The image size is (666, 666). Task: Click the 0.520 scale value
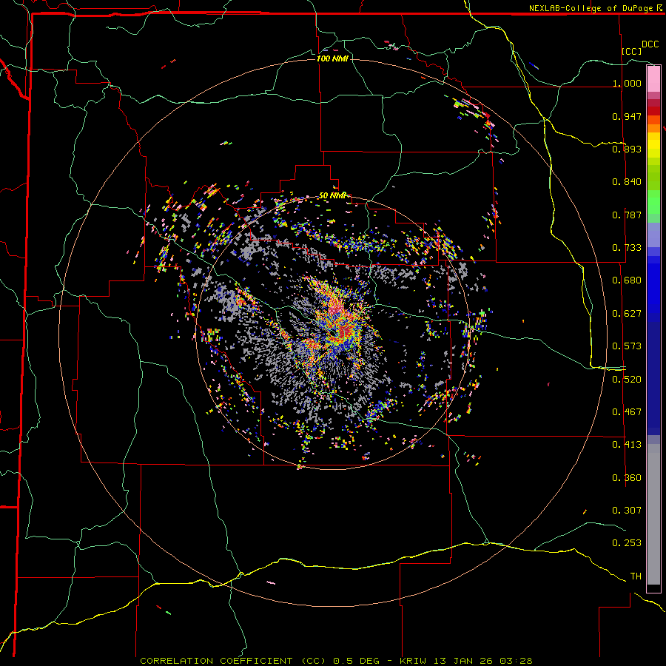tap(627, 380)
